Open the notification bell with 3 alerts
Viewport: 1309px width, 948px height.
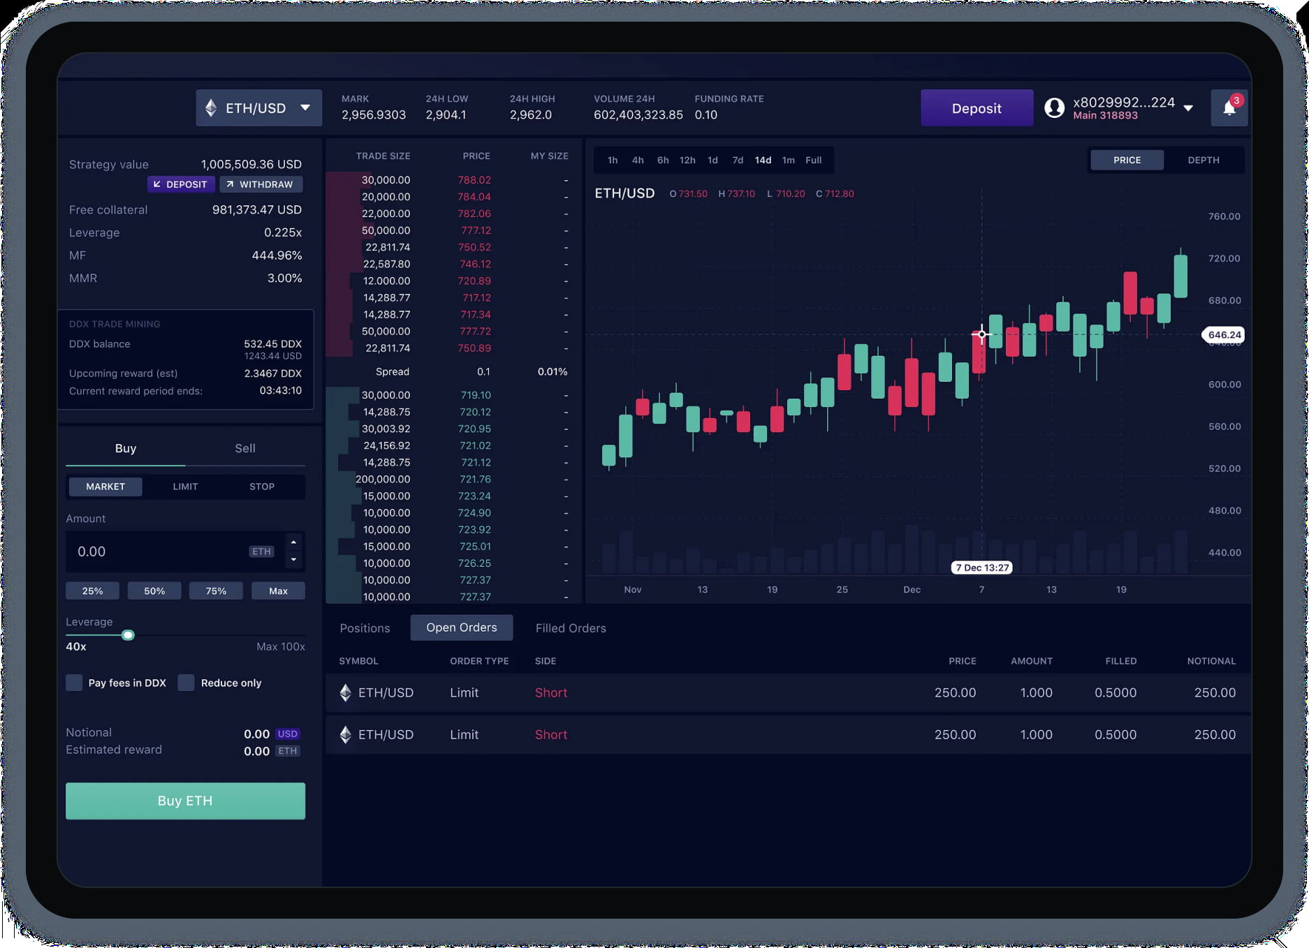(x=1229, y=108)
